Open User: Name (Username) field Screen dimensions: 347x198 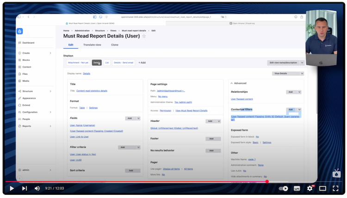(x=82, y=125)
